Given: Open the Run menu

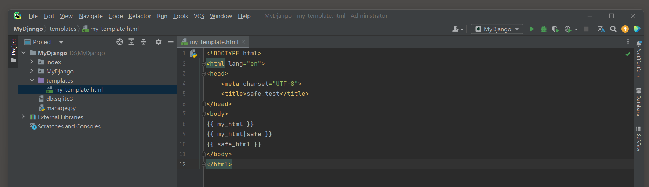Looking at the screenshot, I should (162, 16).
